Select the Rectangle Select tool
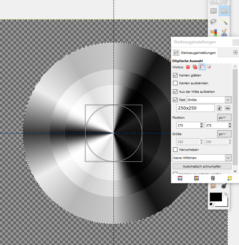Image resolution: width=239 pixels, height=245 pixels. click(213, 11)
